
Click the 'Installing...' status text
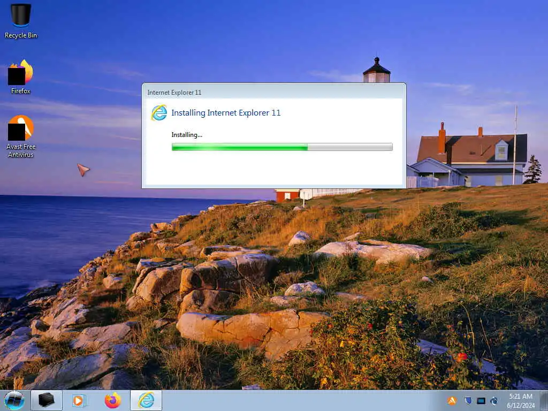coord(187,135)
